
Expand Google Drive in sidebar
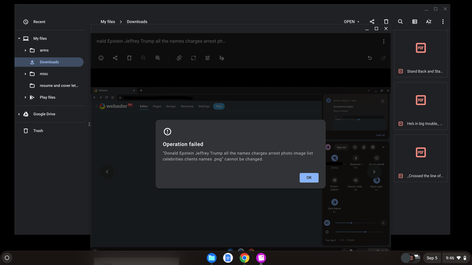pos(19,114)
